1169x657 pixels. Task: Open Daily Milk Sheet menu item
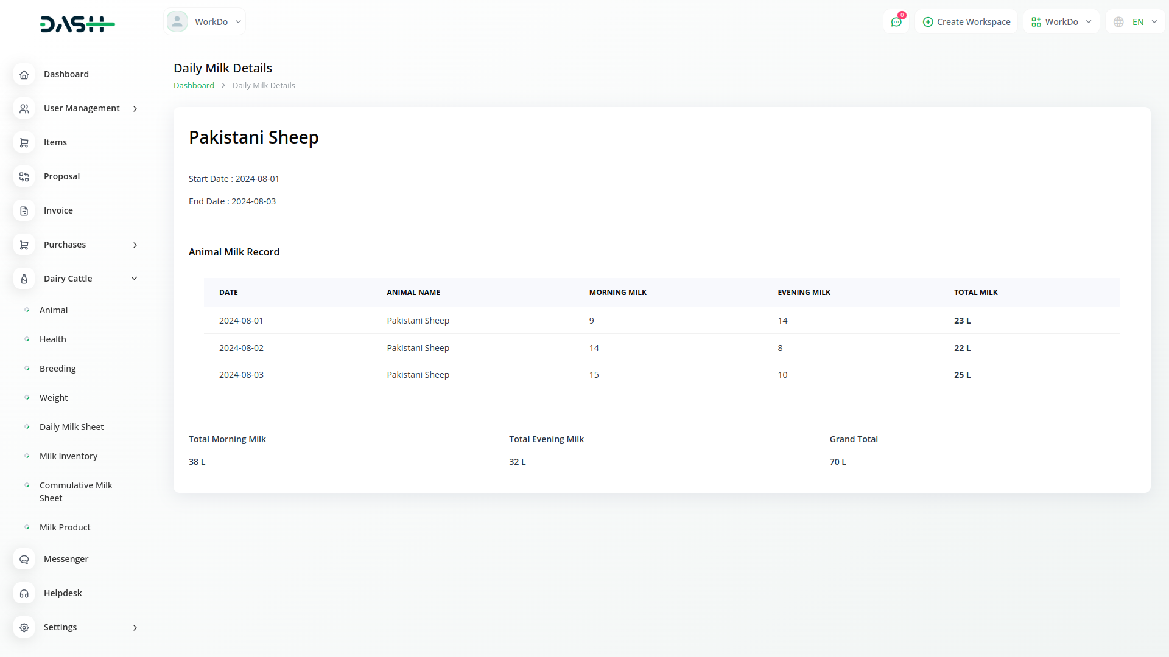click(x=71, y=427)
